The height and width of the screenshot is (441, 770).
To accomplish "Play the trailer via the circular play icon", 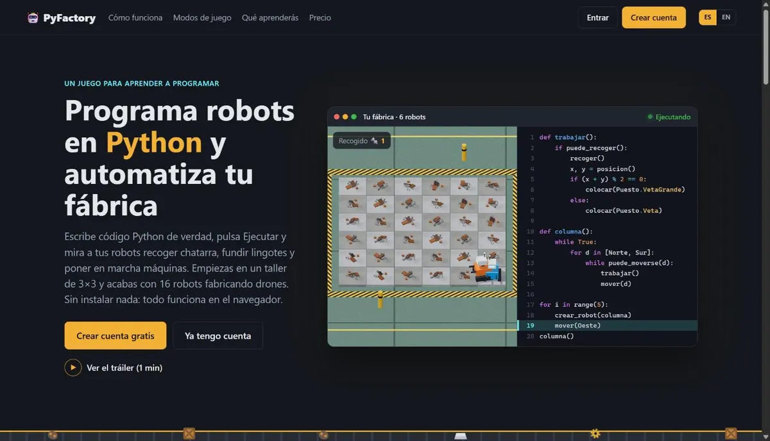I will tap(73, 368).
